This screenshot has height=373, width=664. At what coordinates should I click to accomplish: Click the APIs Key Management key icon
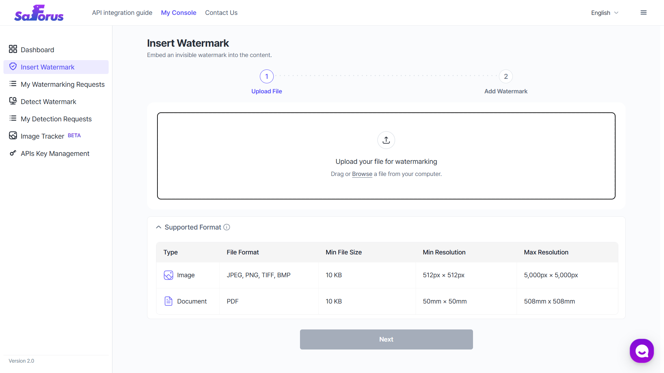coord(13,153)
